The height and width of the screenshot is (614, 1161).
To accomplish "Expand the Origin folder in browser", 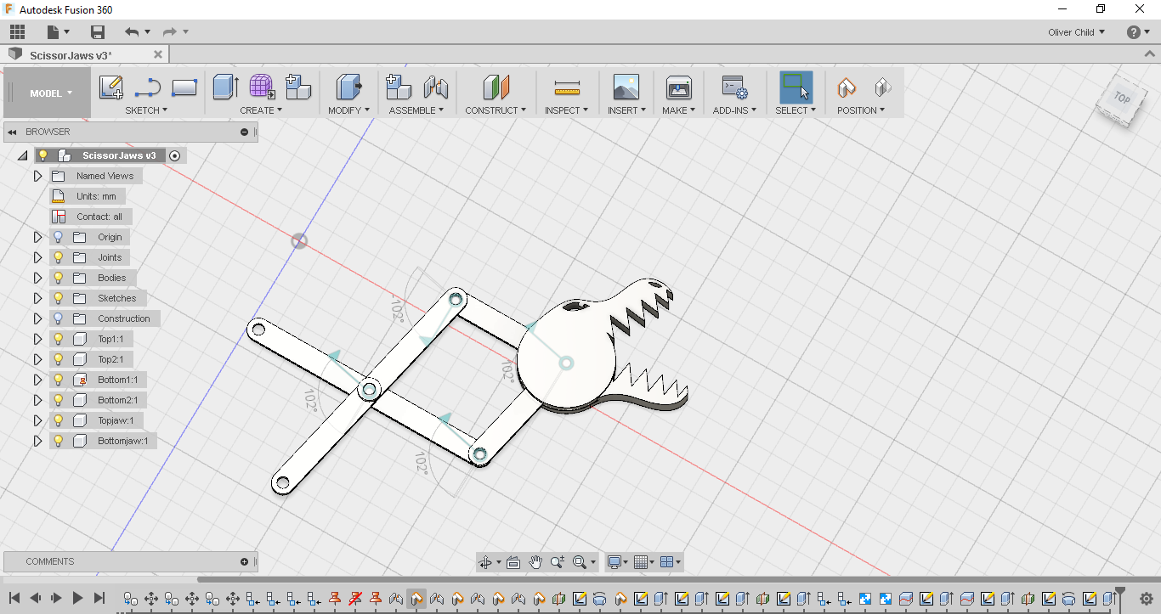I will coord(37,237).
